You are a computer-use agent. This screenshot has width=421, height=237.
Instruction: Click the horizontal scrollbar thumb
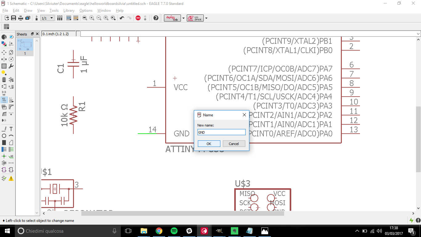coord(182,213)
